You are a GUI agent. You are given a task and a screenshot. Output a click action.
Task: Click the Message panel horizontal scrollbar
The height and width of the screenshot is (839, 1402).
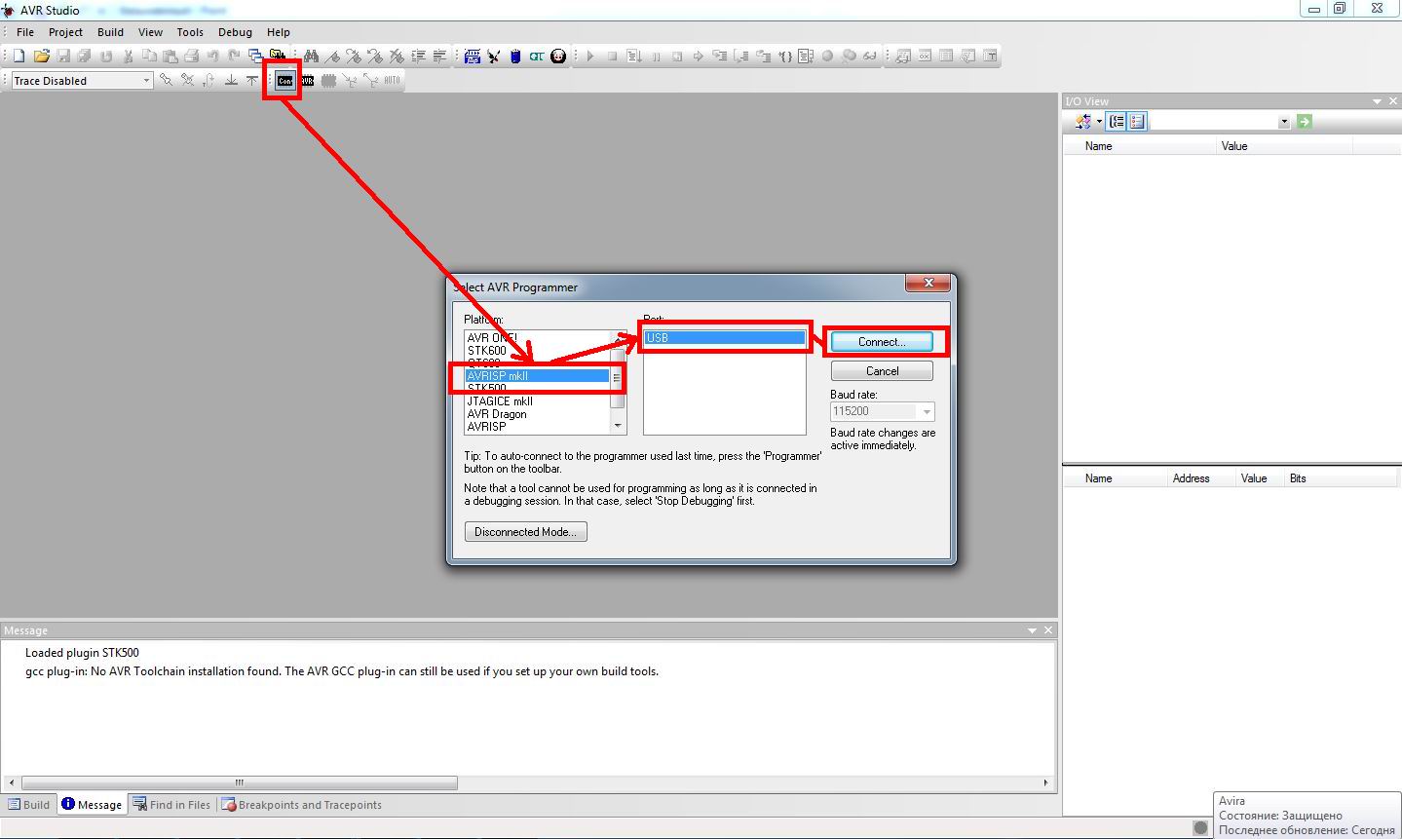coord(240,782)
